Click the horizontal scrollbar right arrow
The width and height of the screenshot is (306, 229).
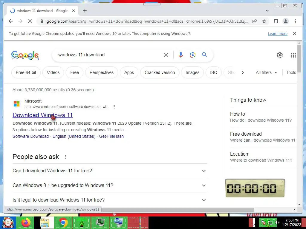[x=294, y=210]
